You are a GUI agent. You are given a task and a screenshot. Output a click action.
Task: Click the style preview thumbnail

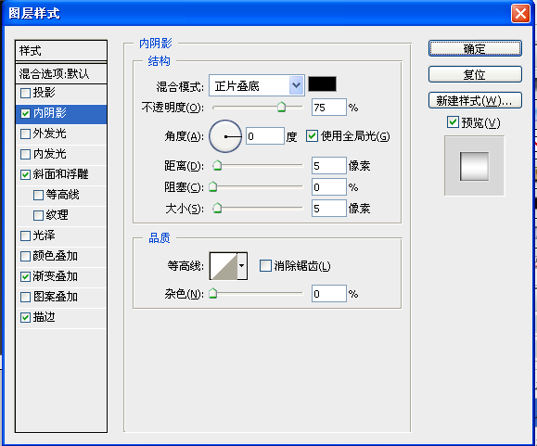pyautogui.click(x=474, y=166)
